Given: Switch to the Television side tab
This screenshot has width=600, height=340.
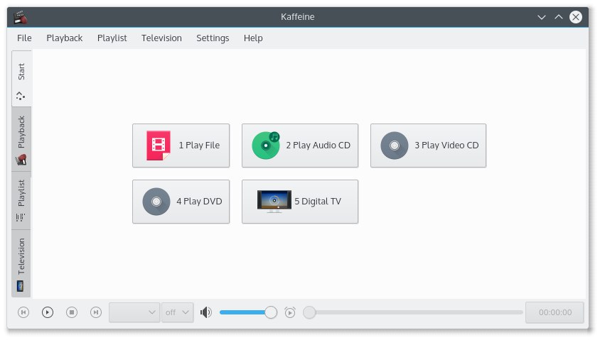Looking at the screenshot, I should [x=21, y=263].
